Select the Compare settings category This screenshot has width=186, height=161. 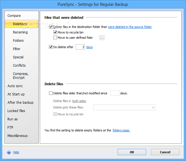(x=14, y=16)
